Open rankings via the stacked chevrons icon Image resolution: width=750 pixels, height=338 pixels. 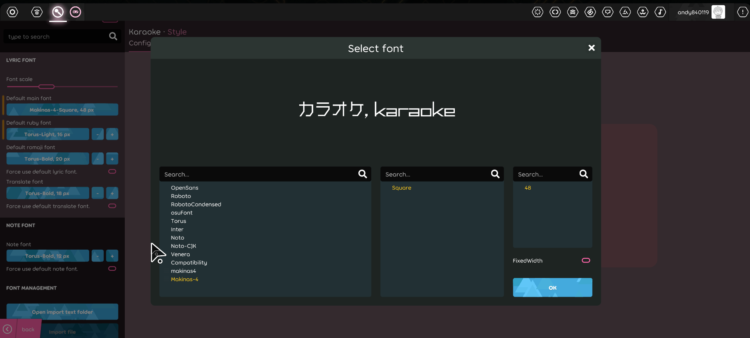click(x=573, y=12)
